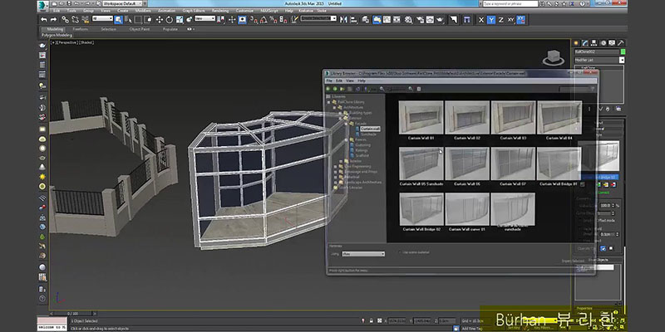
Task: Click the teapot Render Production icon
Action: click(x=441, y=19)
